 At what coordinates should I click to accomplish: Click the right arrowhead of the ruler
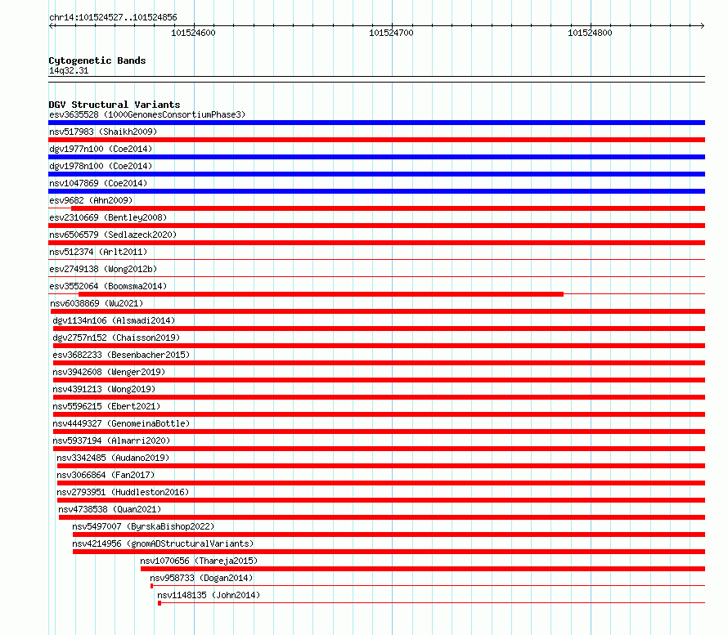tap(703, 25)
